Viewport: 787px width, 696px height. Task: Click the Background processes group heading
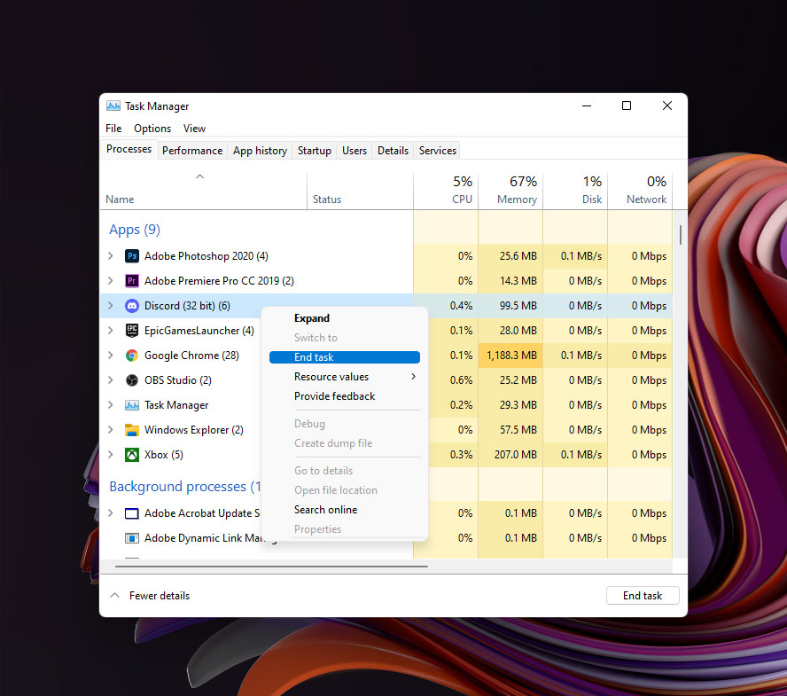(184, 487)
